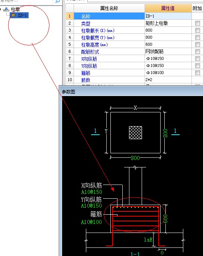203x256 pixels.
Task: Toggle the 附加 checkbox for 类型
Action: pyautogui.click(x=197, y=23)
